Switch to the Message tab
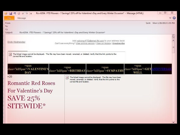Viewport: 180px width, 135px height. tap(22, 18)
